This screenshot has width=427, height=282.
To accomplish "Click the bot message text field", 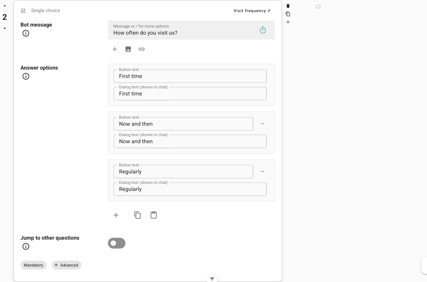I will click(191, 30).
